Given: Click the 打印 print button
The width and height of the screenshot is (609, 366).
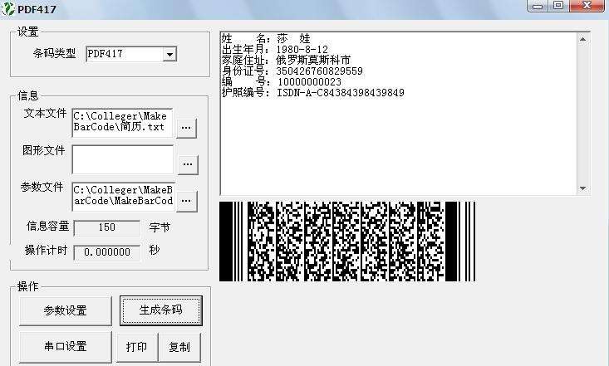Looking at the screenshot, I should click(x=137, y=347).
